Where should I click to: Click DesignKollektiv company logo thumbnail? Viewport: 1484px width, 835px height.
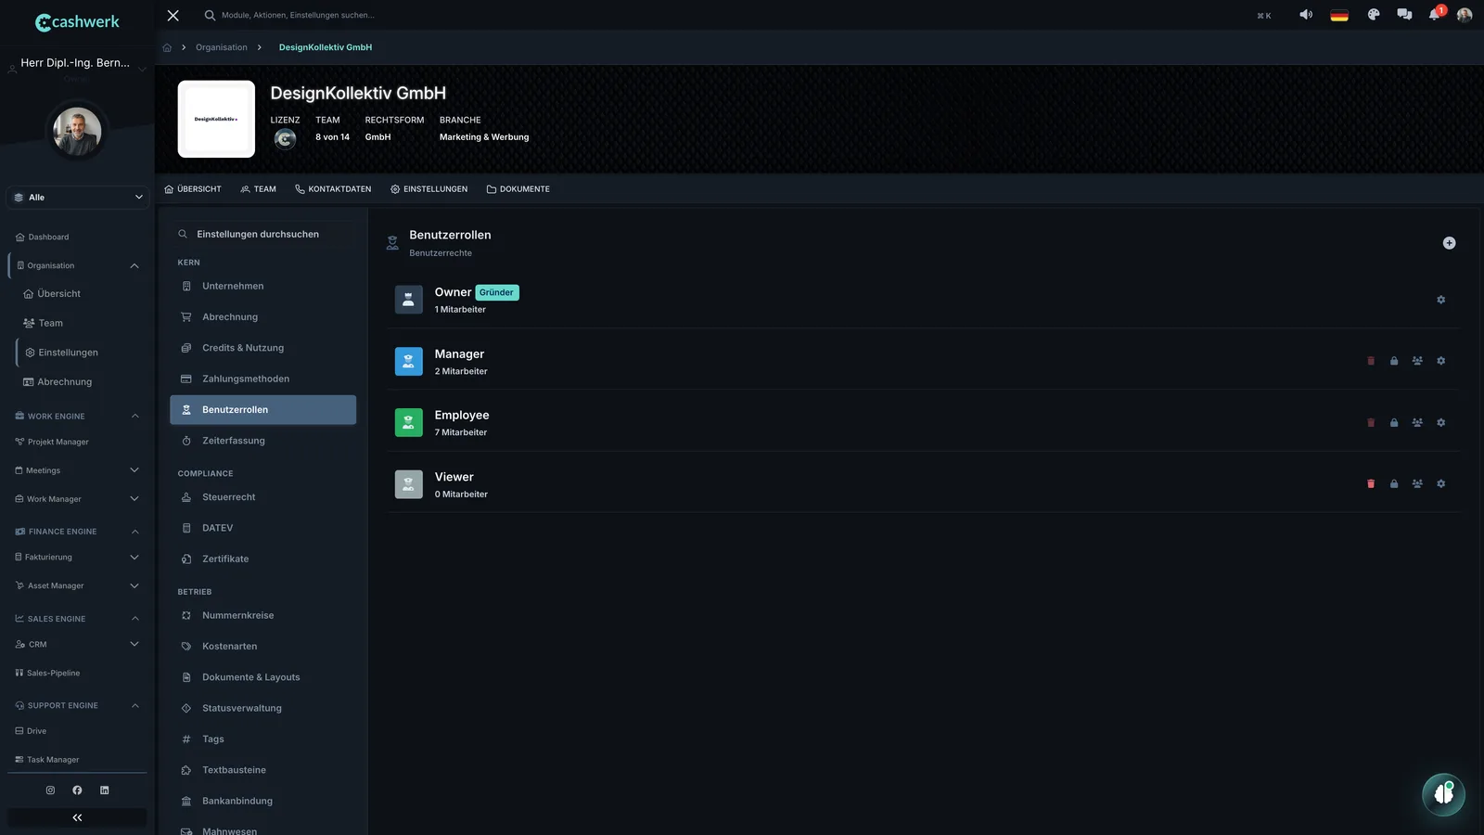(216, 119)
